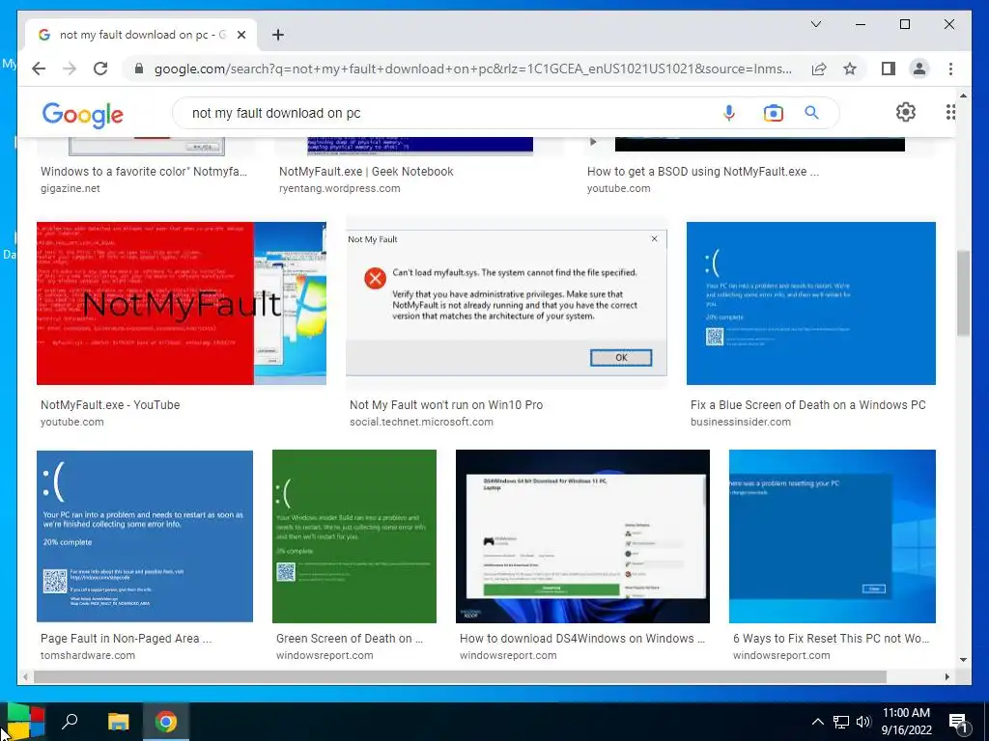The image size is (989, 741).
Task: Click the vertical scrollbar thumb
Action: pos(963,293)
